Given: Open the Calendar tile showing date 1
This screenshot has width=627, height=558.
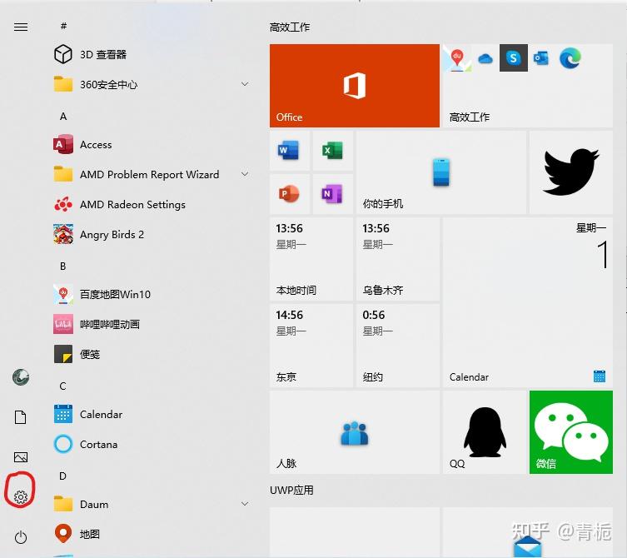Looking at the screenshot, I should [528, 302].
